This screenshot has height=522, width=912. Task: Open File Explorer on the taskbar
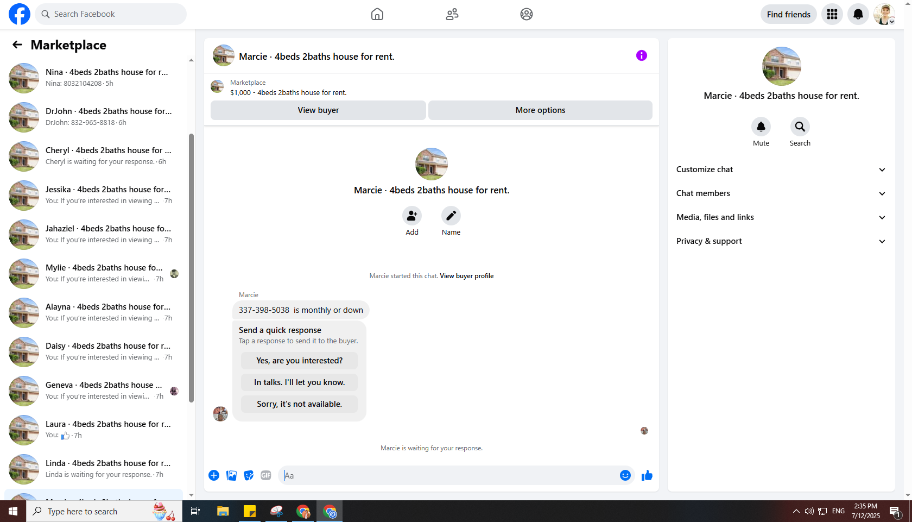tap(223, 511)
